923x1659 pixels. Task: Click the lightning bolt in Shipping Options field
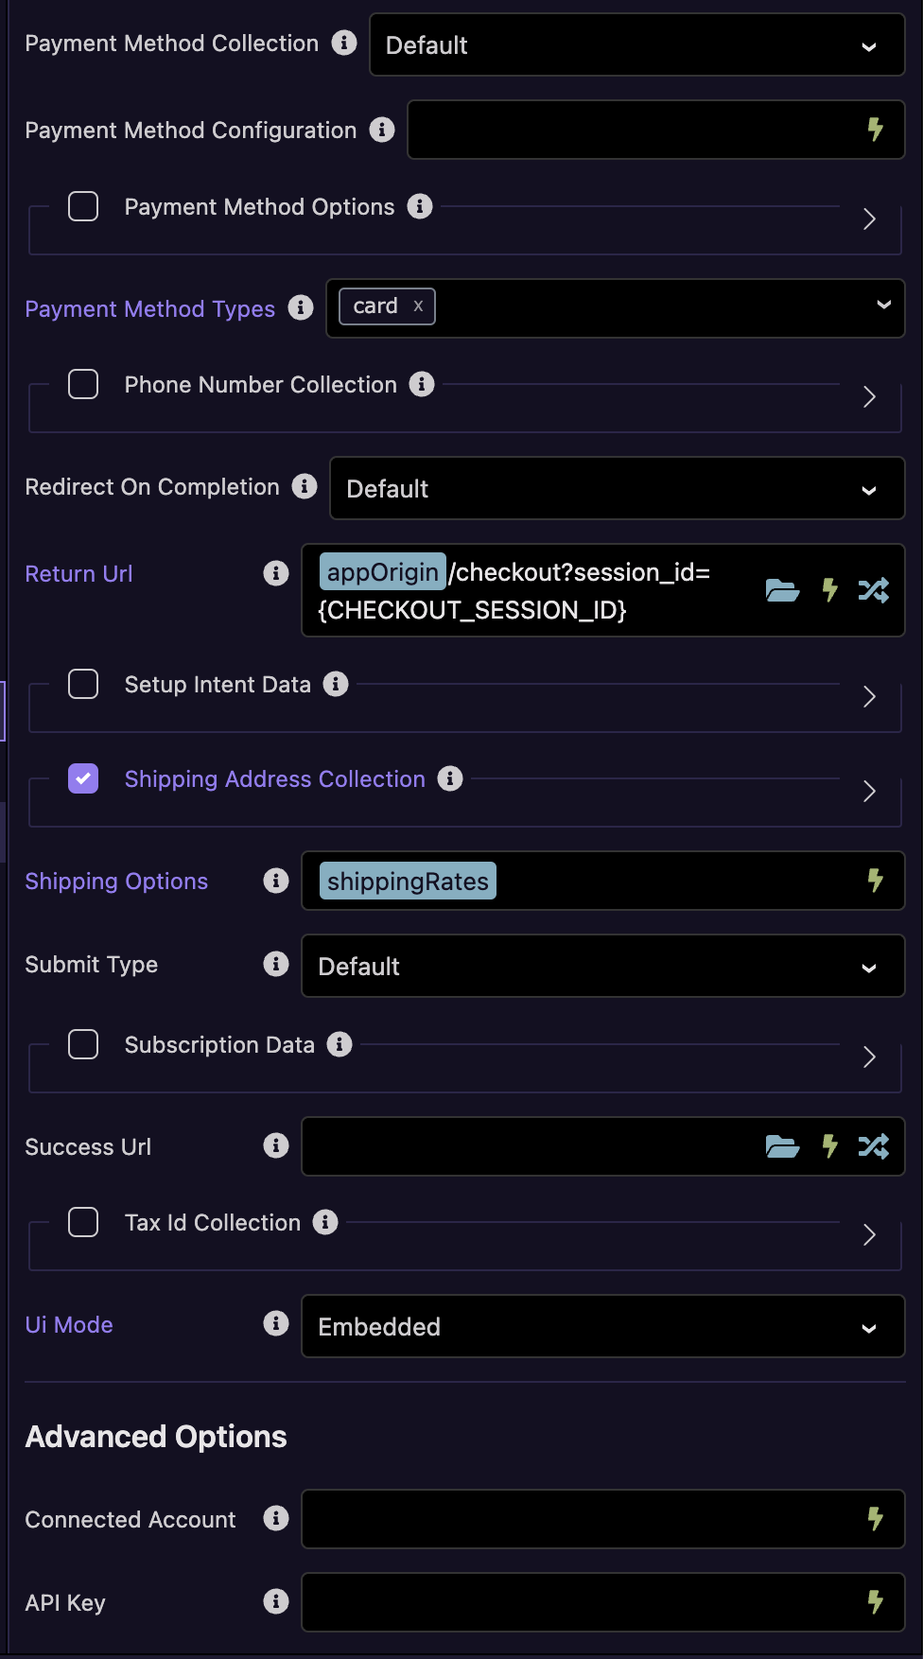click(x=876, y=881)
